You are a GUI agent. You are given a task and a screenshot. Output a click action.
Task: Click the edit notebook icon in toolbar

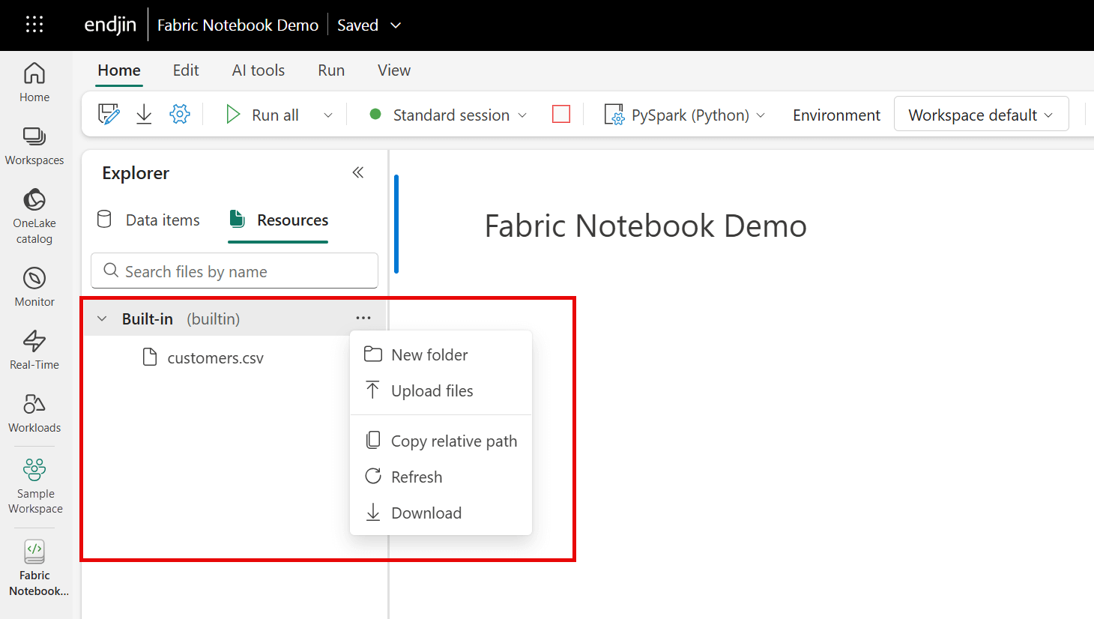pos(109,115)
